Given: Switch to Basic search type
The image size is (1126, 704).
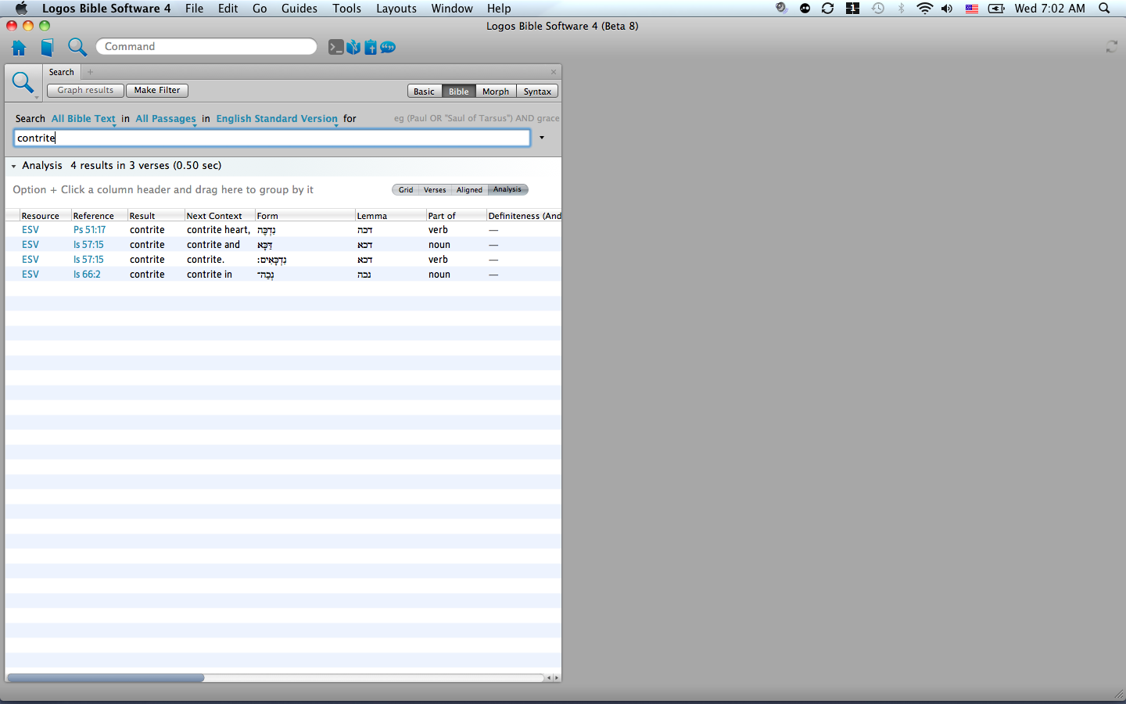Looking at the screenshot, I should point(424,92).
